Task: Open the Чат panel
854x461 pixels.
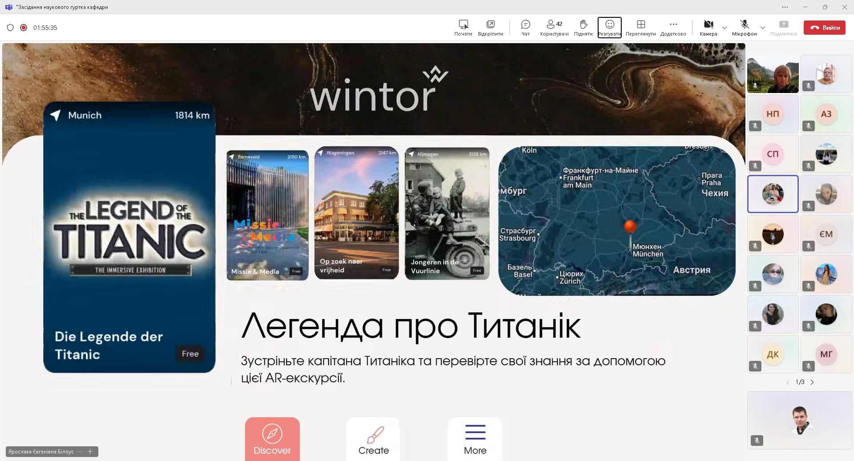Action: (526, 28)
